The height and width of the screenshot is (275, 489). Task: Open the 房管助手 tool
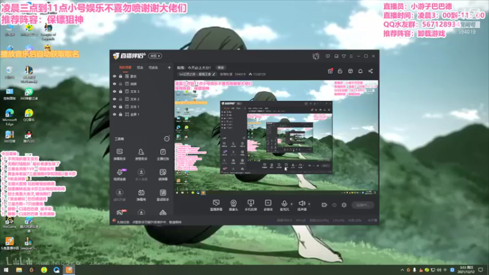(141, 155)
